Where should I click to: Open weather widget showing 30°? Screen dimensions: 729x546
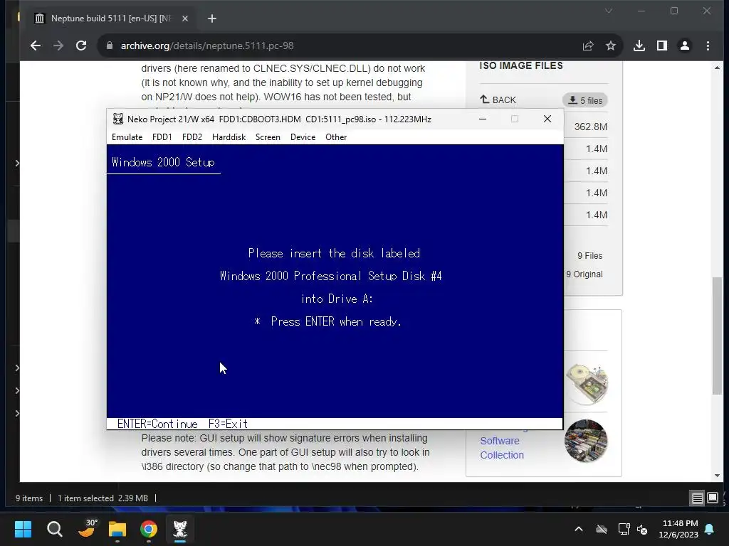coord(86,529)
